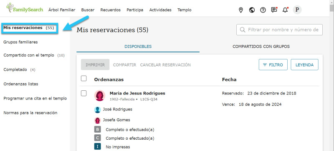Click the B ordinance badge
The height and width of the screenshot is (151, 334).
click(98, 130)
